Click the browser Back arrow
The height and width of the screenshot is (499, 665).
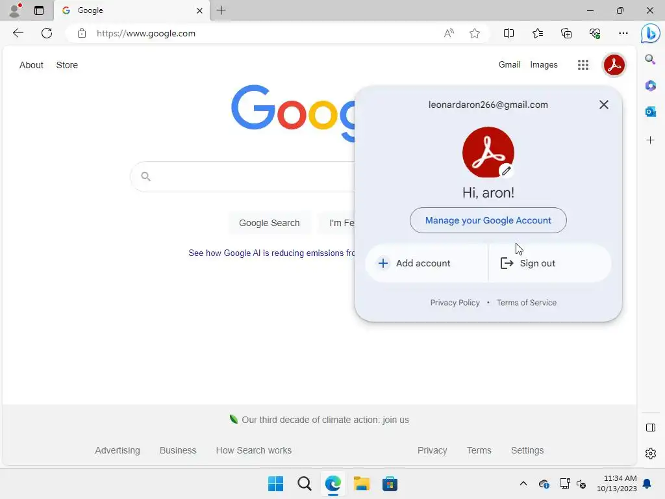(x=18, y=33)
